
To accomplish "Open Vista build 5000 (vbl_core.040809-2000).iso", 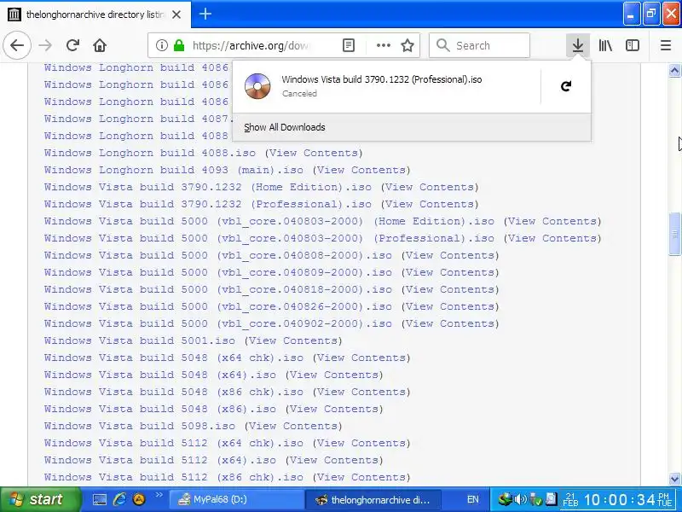I will [218, 272].
